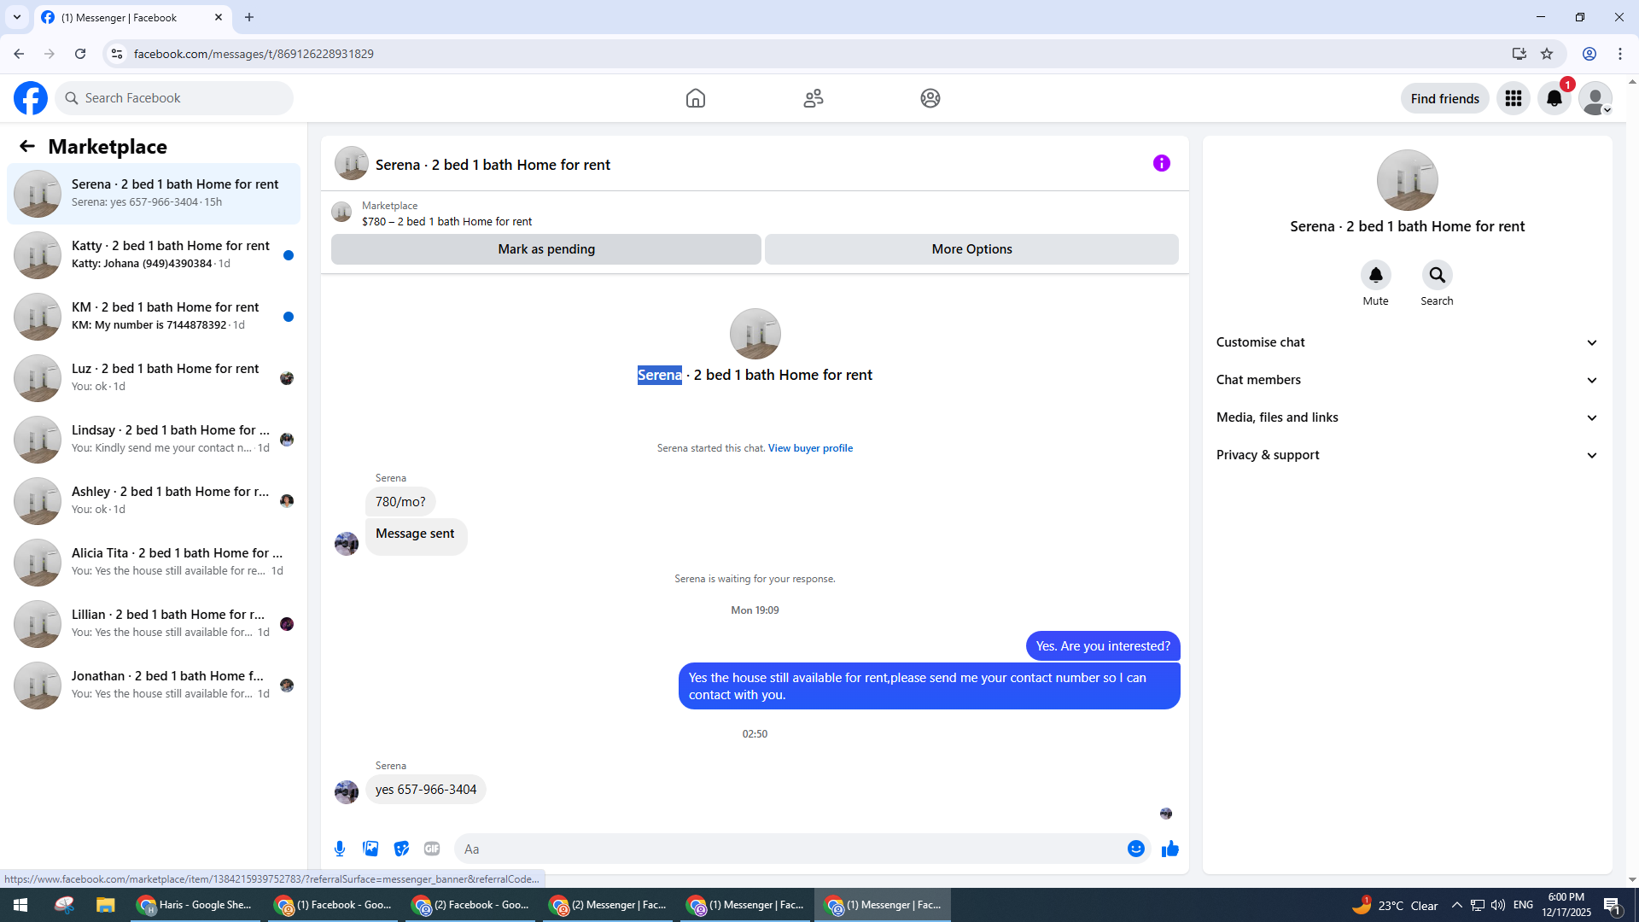Open the Friends tab
This screenshot has height=922, width=1639.
[x=813, y=98]
